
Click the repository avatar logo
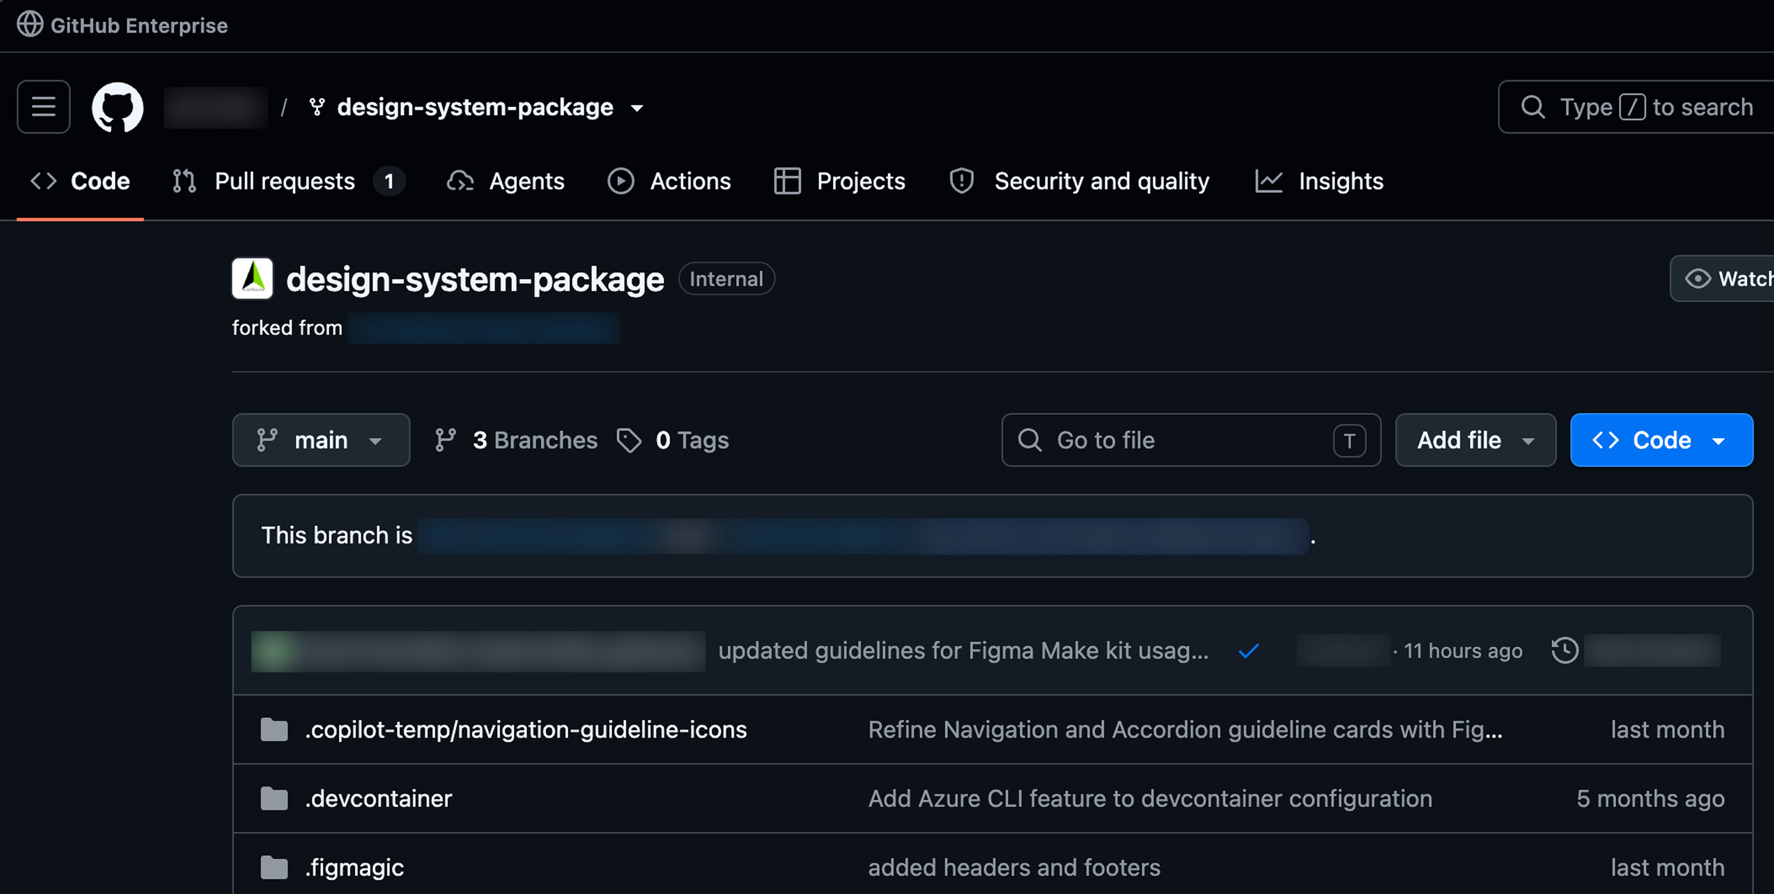click(252, 278)
